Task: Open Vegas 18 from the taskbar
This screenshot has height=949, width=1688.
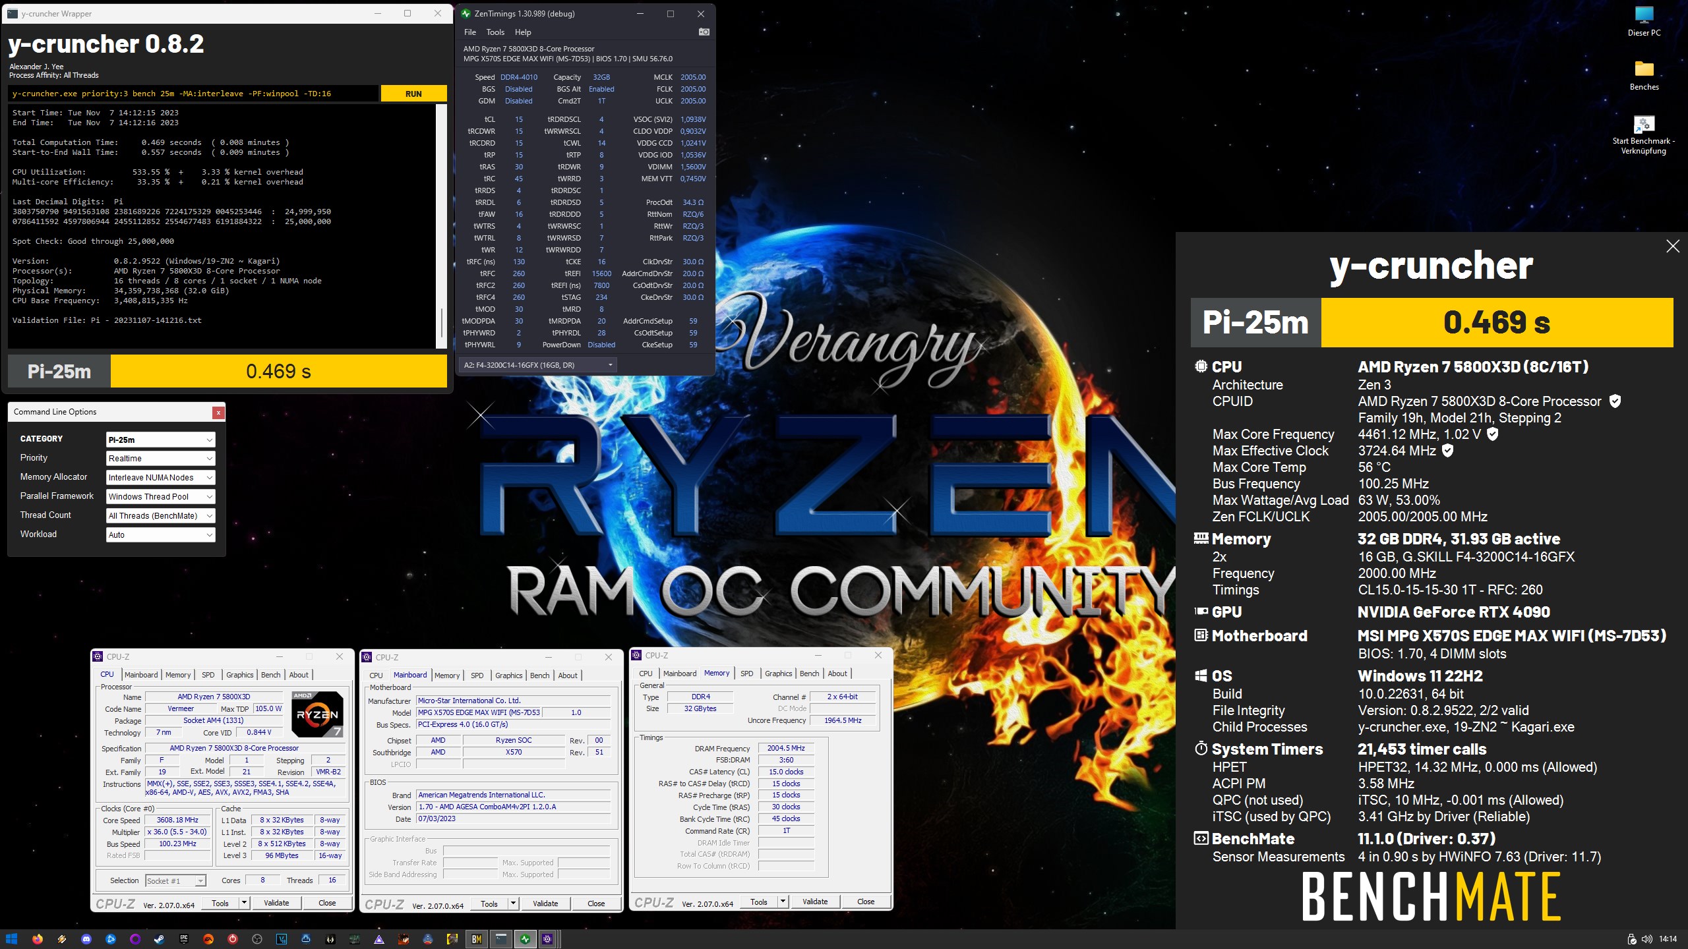Action: [x=282, y=939]
